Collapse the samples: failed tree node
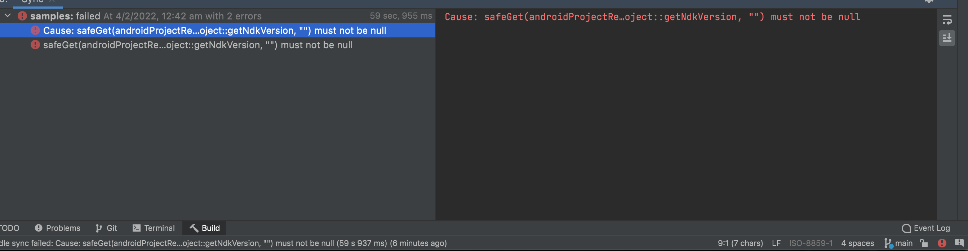 point(7,16)
